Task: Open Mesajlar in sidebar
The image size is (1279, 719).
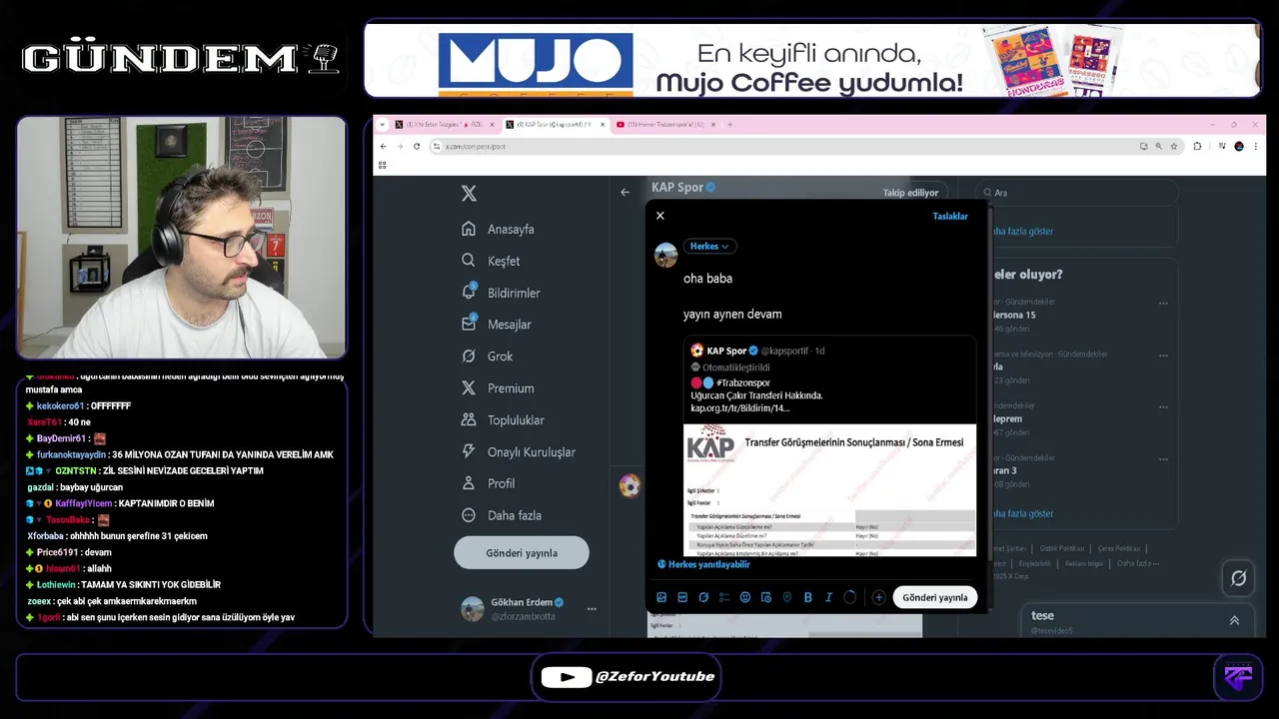Action: point(496,325)
